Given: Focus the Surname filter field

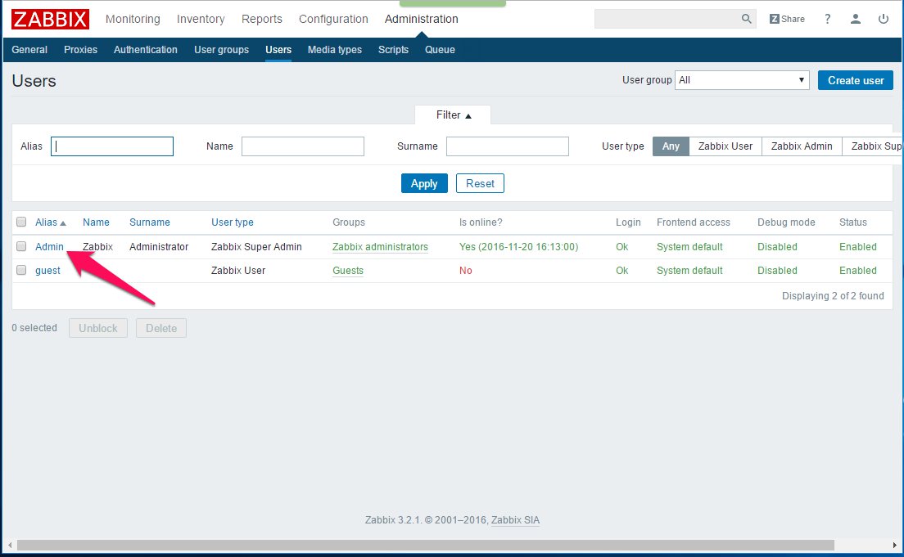Looking at the screenshot, I should coord(508,146).
